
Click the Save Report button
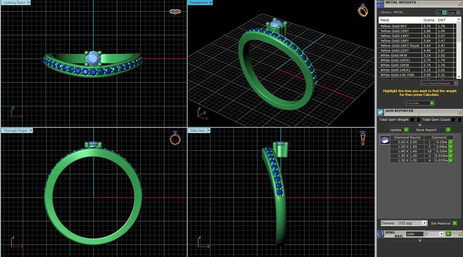click(x=430, y=130)
